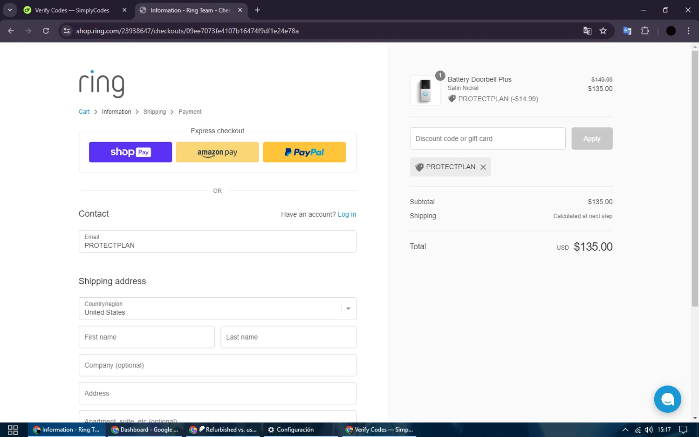This screenshot has width=699, height=437.
Task: Click the Discount code or gift card field
Action: 487,138
